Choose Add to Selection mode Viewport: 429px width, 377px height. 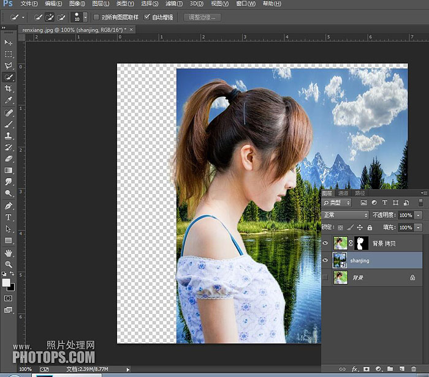[50, 18]
